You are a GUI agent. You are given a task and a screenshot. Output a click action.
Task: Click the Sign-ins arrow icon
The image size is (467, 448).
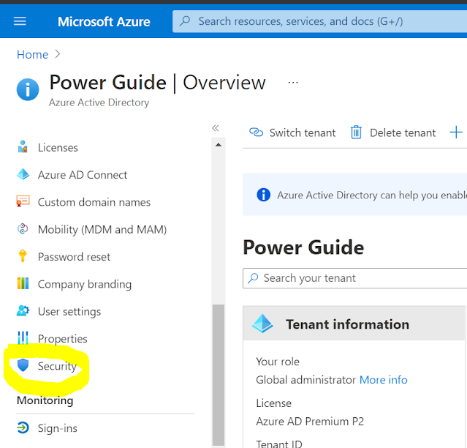(x=23, y=428)
